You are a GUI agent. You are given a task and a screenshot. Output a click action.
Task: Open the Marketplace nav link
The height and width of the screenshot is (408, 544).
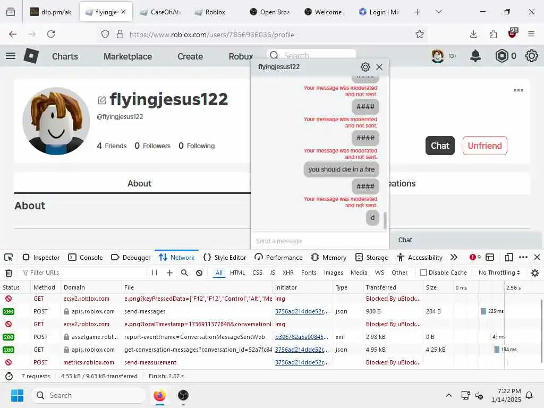pyautogui.click(x=127, y=56)
